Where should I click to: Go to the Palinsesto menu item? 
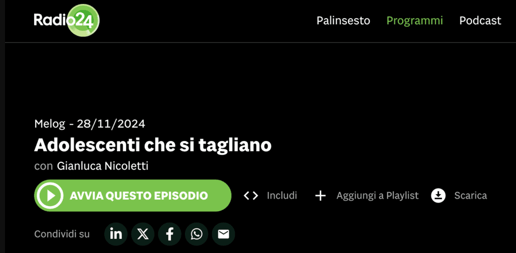tap(343, 21)
